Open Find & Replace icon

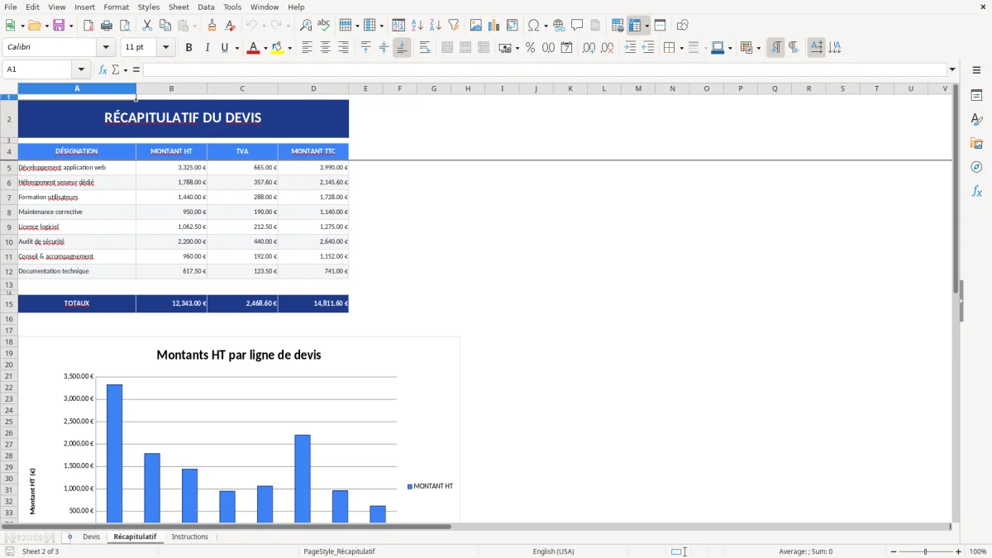click(306, 26)
